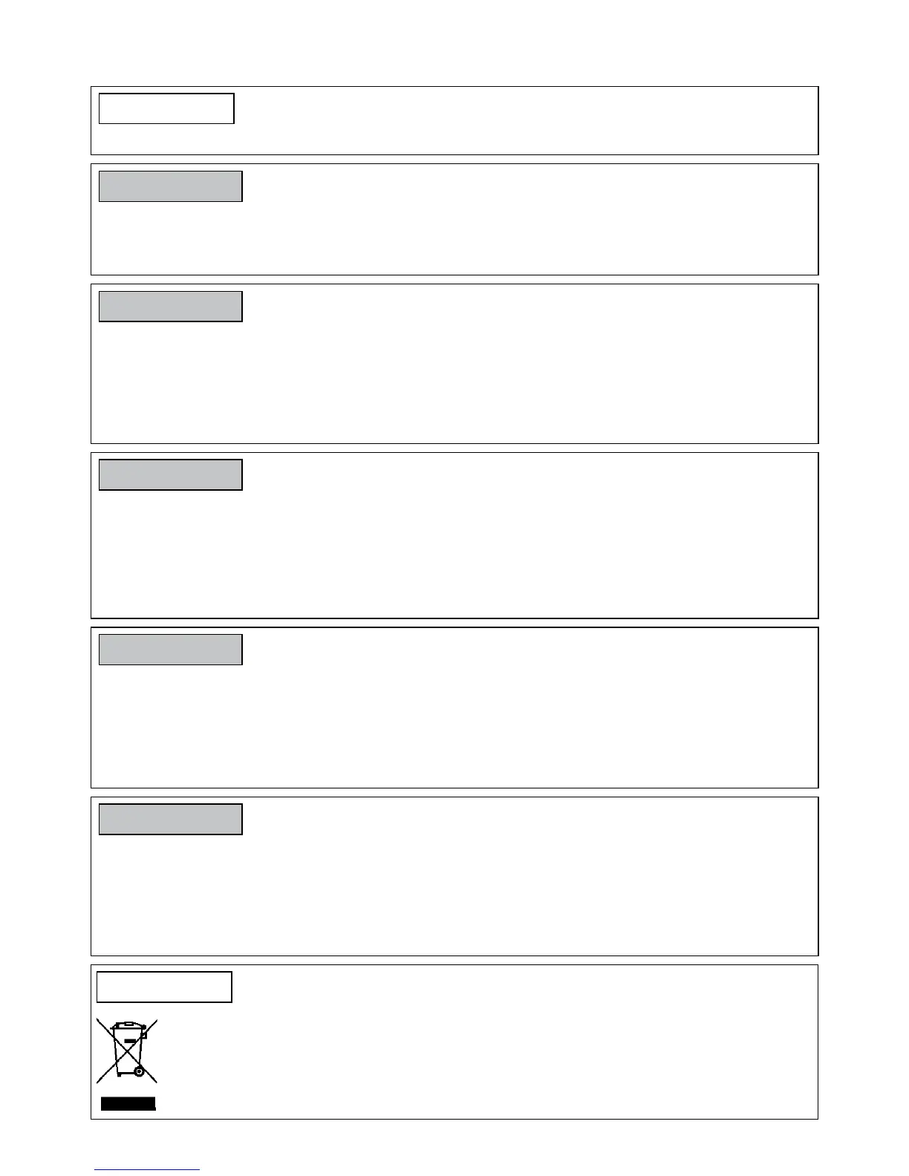Click the body of the second gray-labeled panel
Viewport: 909px width, 1176px height.
pos(520,371)
